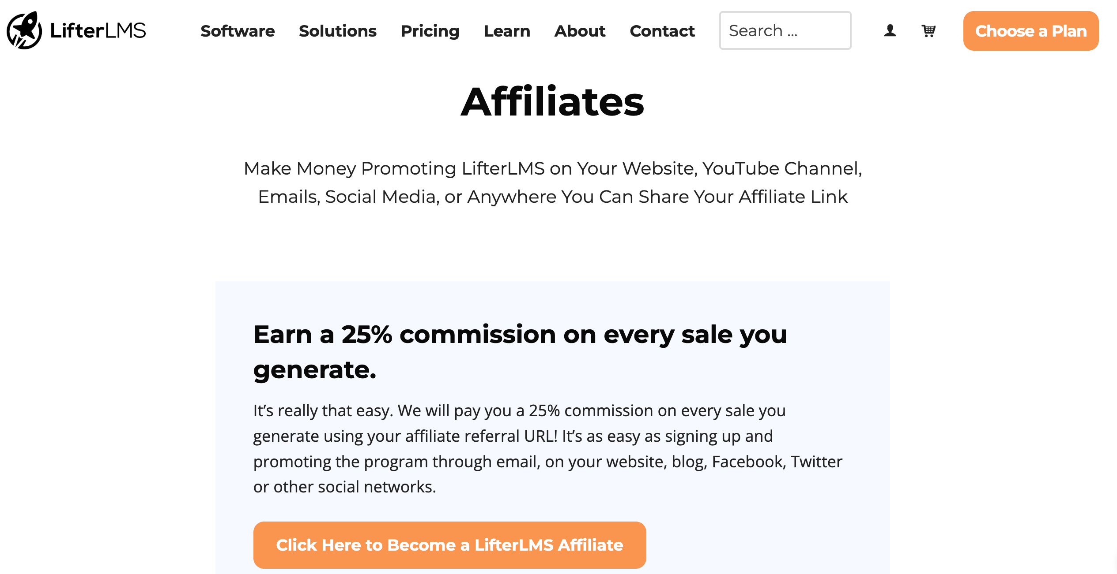
Task: Expand the Learn navigation dropdown
Action: 507,31
